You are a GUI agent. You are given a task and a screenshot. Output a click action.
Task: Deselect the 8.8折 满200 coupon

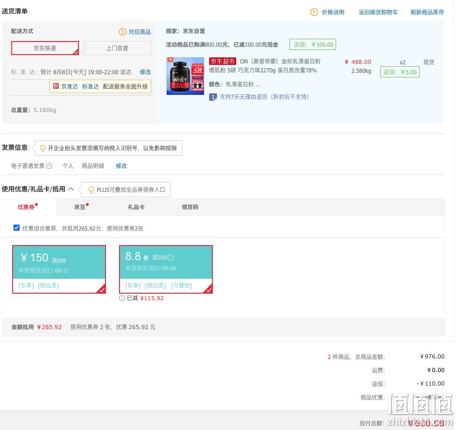coord(166,269)
